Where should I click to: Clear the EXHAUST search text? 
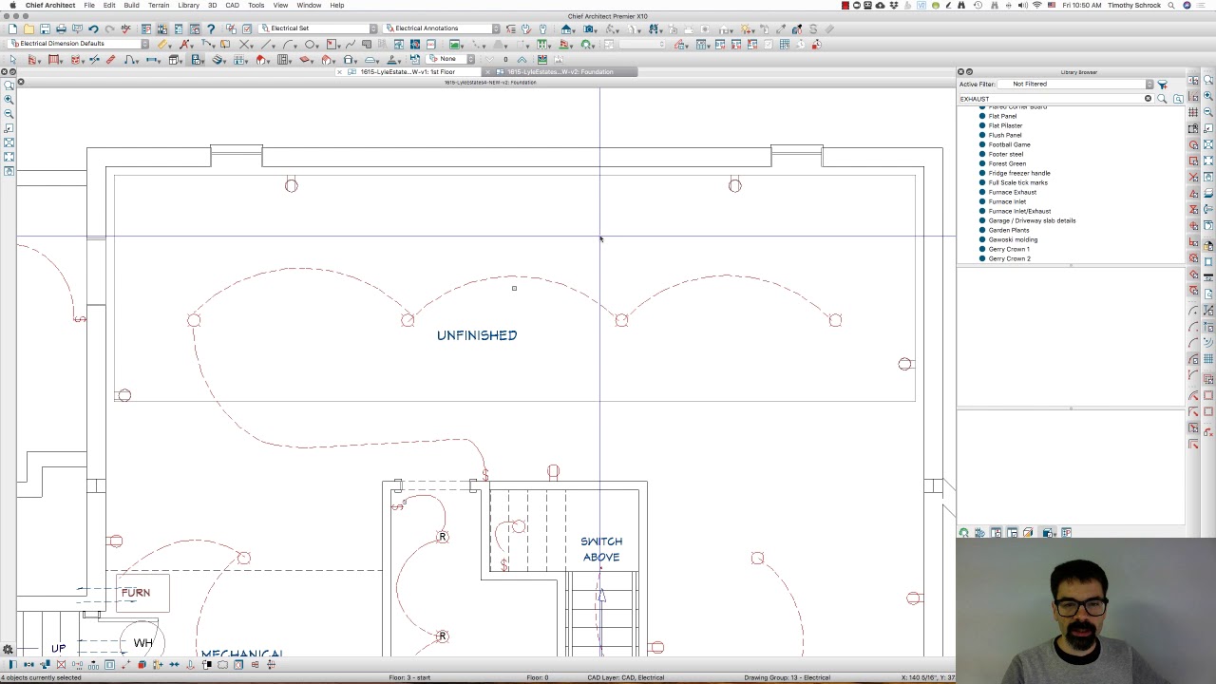1148,99
